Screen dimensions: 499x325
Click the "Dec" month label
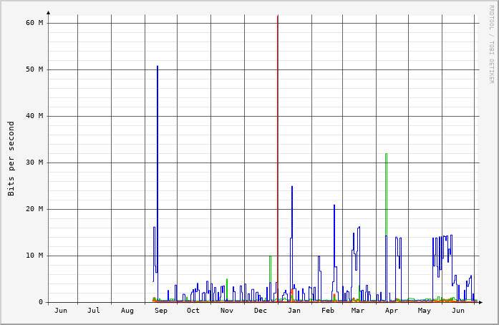pos(261,311)
